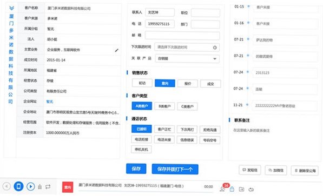Click the 下次跟进时间 date picker field
This screenshot has width=323, height=196.
coord(187,48)
